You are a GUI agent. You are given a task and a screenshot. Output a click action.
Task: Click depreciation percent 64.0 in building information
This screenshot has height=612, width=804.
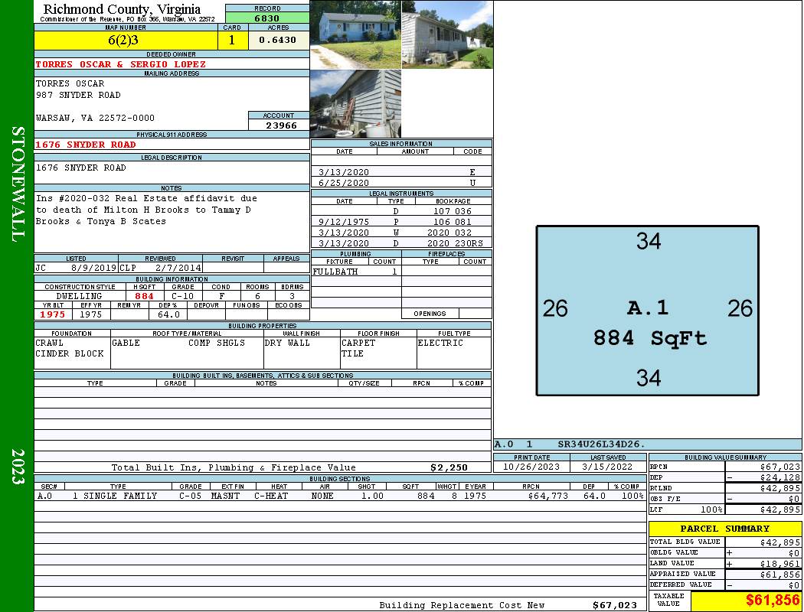168,314
